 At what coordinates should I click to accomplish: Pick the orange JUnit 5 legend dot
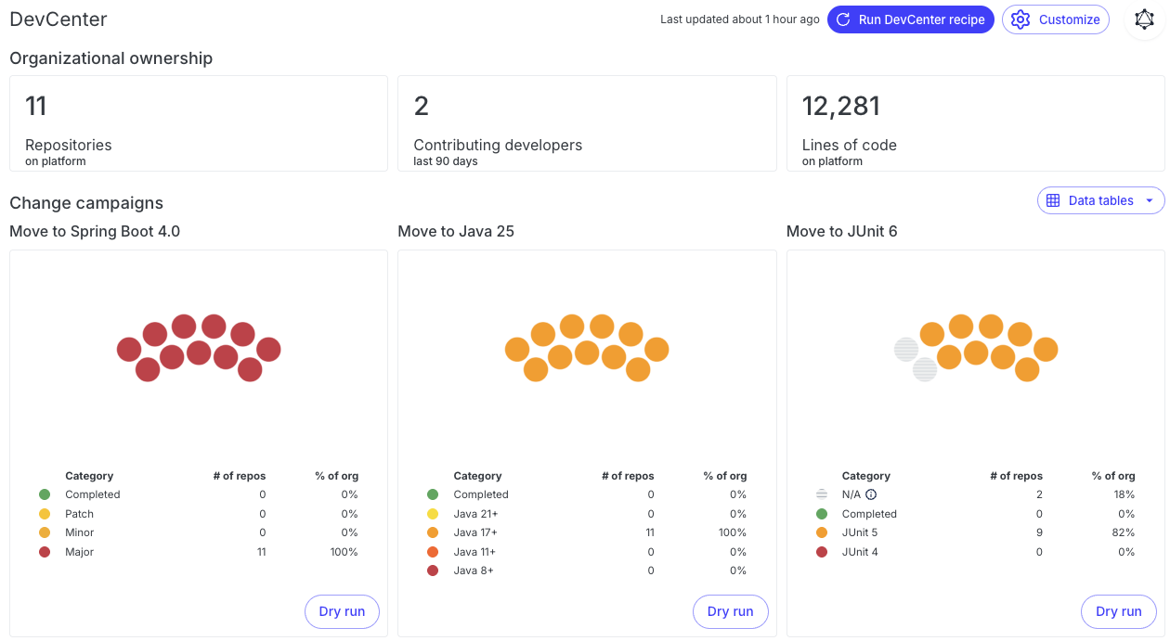click(821, 532)
